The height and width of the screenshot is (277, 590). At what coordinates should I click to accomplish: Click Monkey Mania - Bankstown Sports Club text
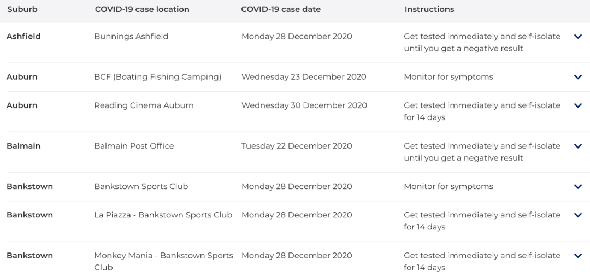pyautogui.click(x=163, y=262)
